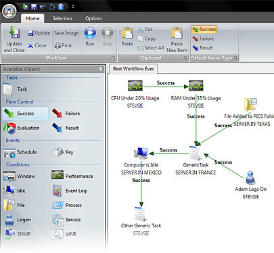Toggle the Available Objects panel pin
The width and height of the screenshot is (274, 253).
(x=101, y=69)
